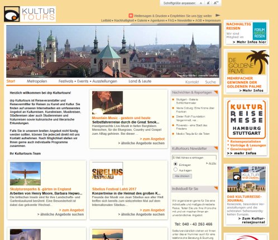Open the Newsletter top link
Screen dimensions: 278x240
click(x=185, y=21)
